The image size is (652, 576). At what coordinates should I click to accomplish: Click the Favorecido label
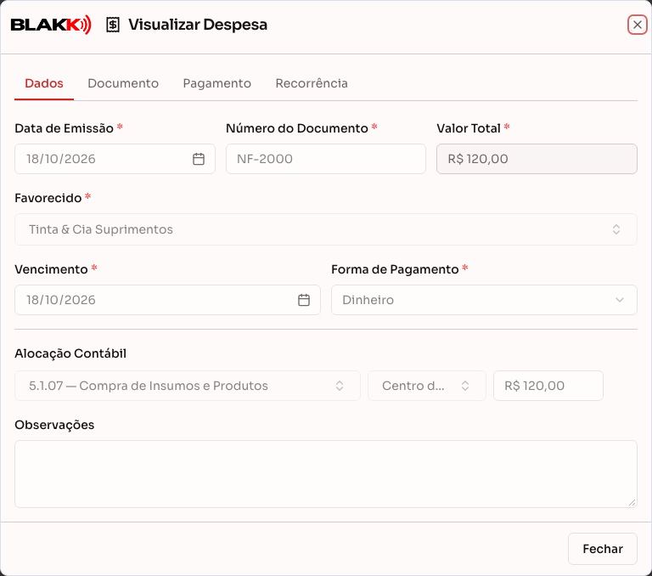click(x=48, y=198)
